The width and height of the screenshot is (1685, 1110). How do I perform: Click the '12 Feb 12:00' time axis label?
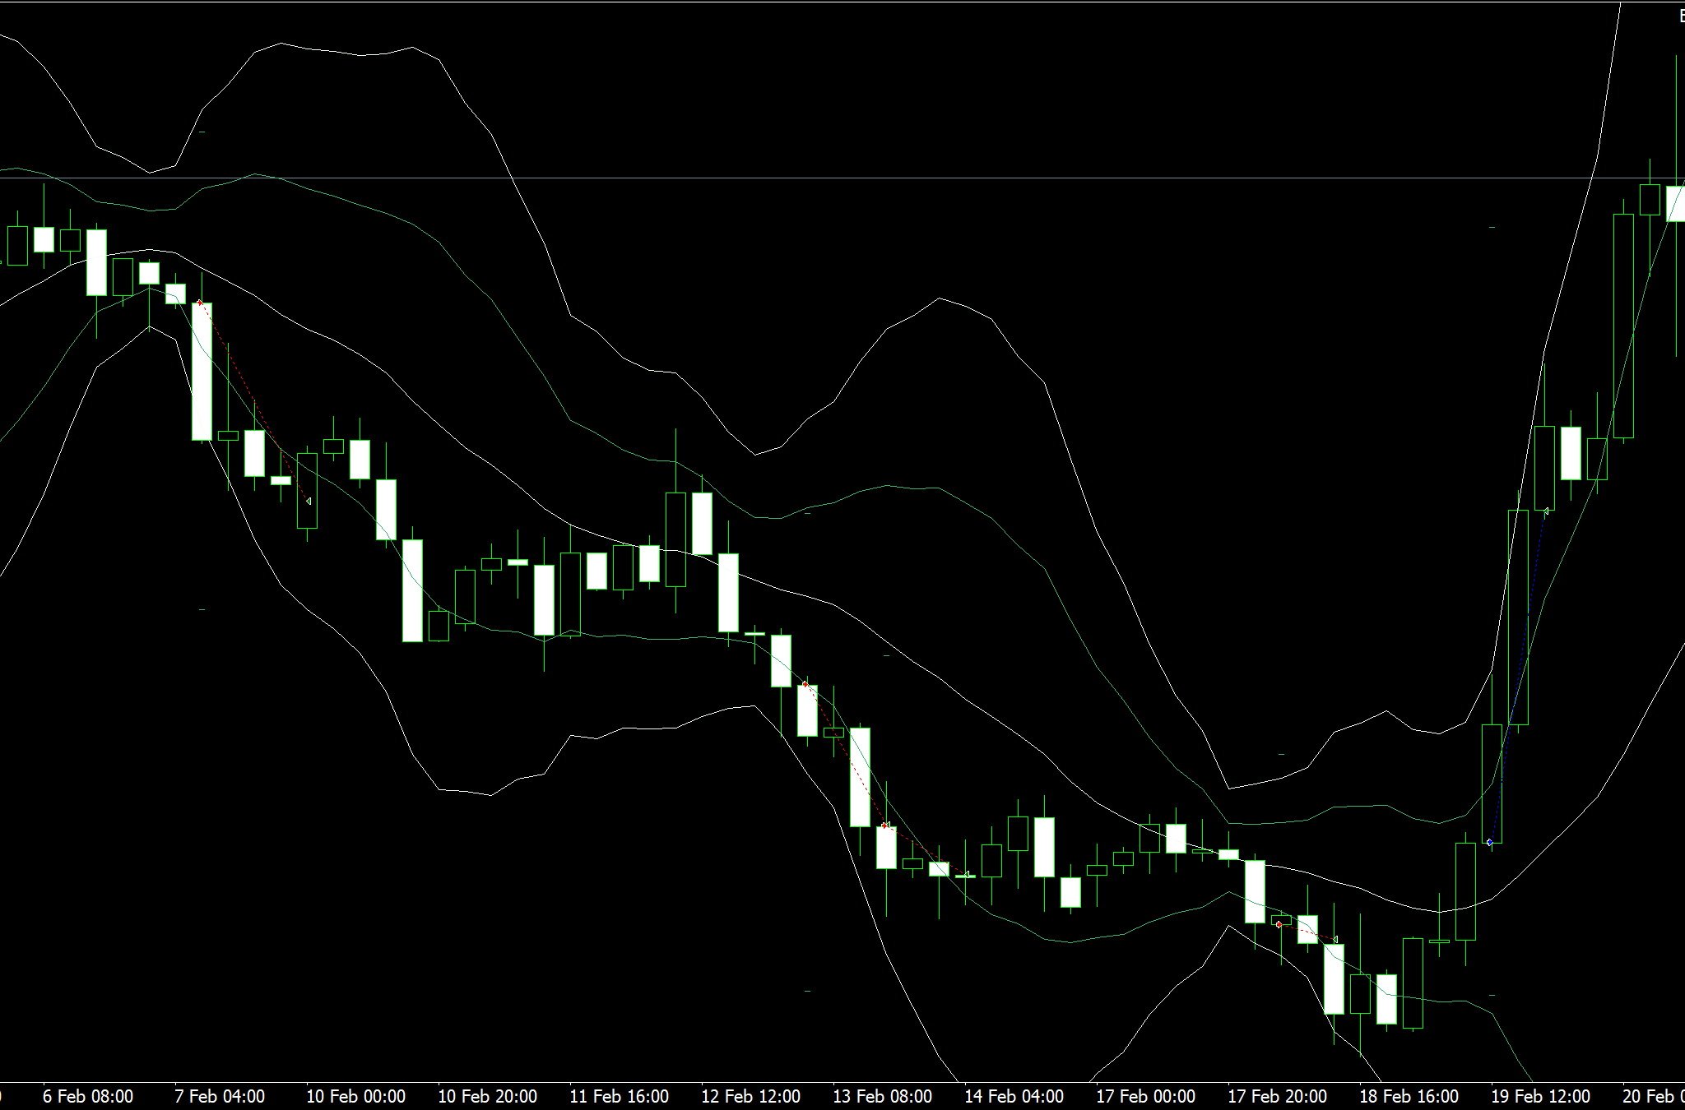(x=750, y=1096)
